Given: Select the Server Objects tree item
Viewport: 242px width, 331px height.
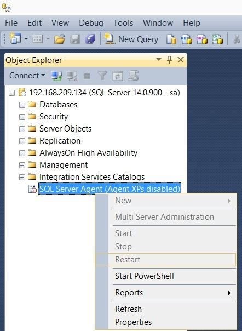Looking at the screenshot, I should click(x=65, y=129).
